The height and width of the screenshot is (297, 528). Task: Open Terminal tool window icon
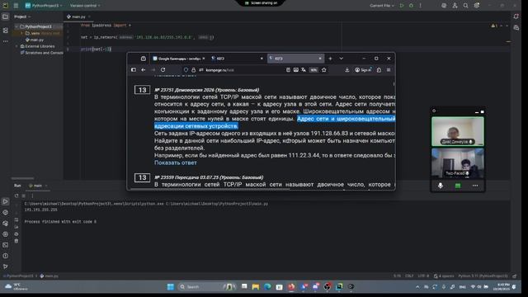6,245
